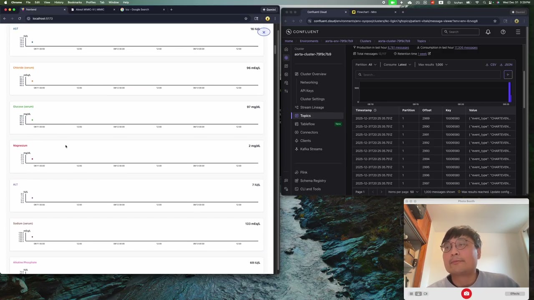Viewport: 534px width, 300px height.
Task: Click the Confluent sidebar chat icon at bottom
Action: [286, 181]
